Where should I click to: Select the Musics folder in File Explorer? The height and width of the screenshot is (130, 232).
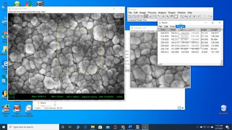tap(43, 103)
